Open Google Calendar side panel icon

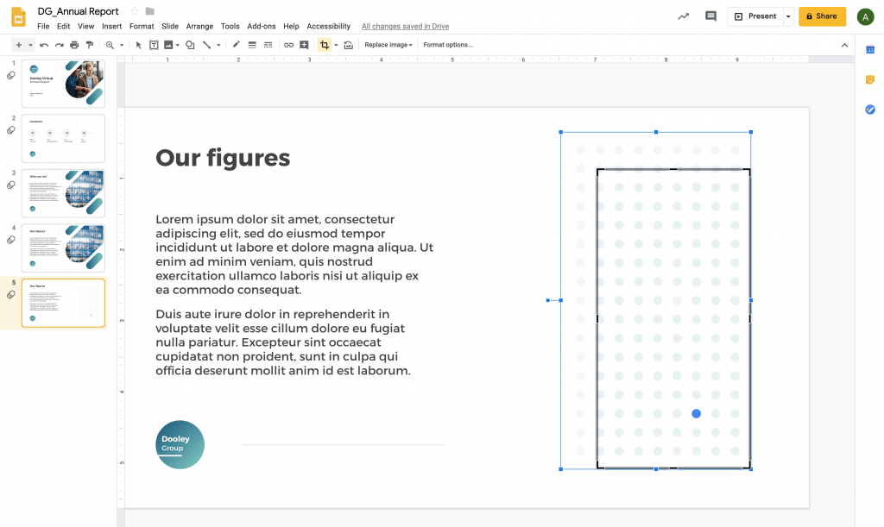[870, 50]
